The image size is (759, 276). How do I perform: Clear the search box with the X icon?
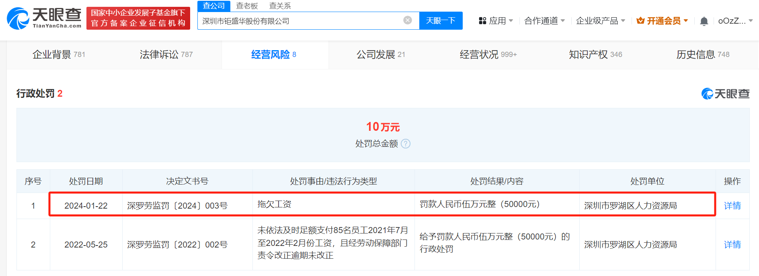tap(408, 20)
